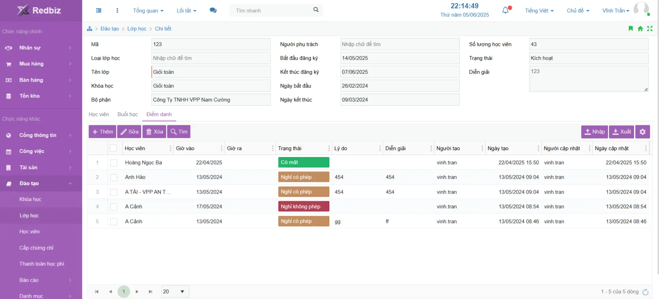
Task: Open the Tổng quan dropdown
Action: (148, 11)
